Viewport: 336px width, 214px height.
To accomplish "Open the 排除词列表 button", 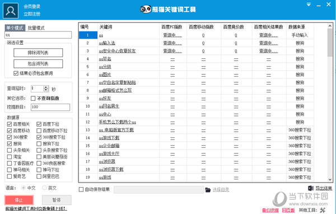I will [38, 53].
